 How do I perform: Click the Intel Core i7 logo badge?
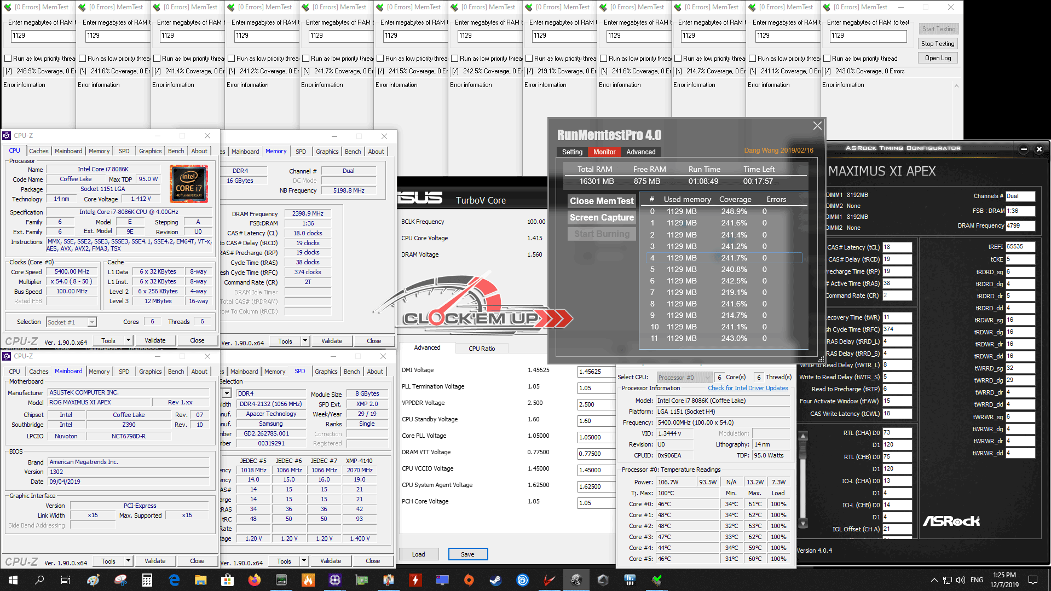189,184
